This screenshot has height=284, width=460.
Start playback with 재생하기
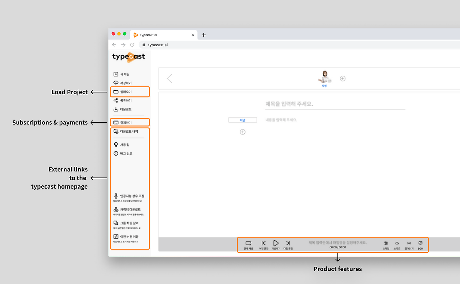click(276, 245)
